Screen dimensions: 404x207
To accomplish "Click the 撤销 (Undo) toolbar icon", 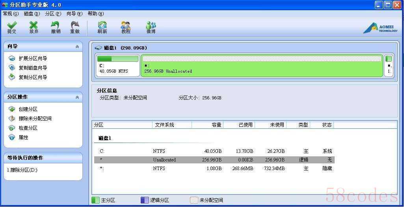I will click(56, 27).
